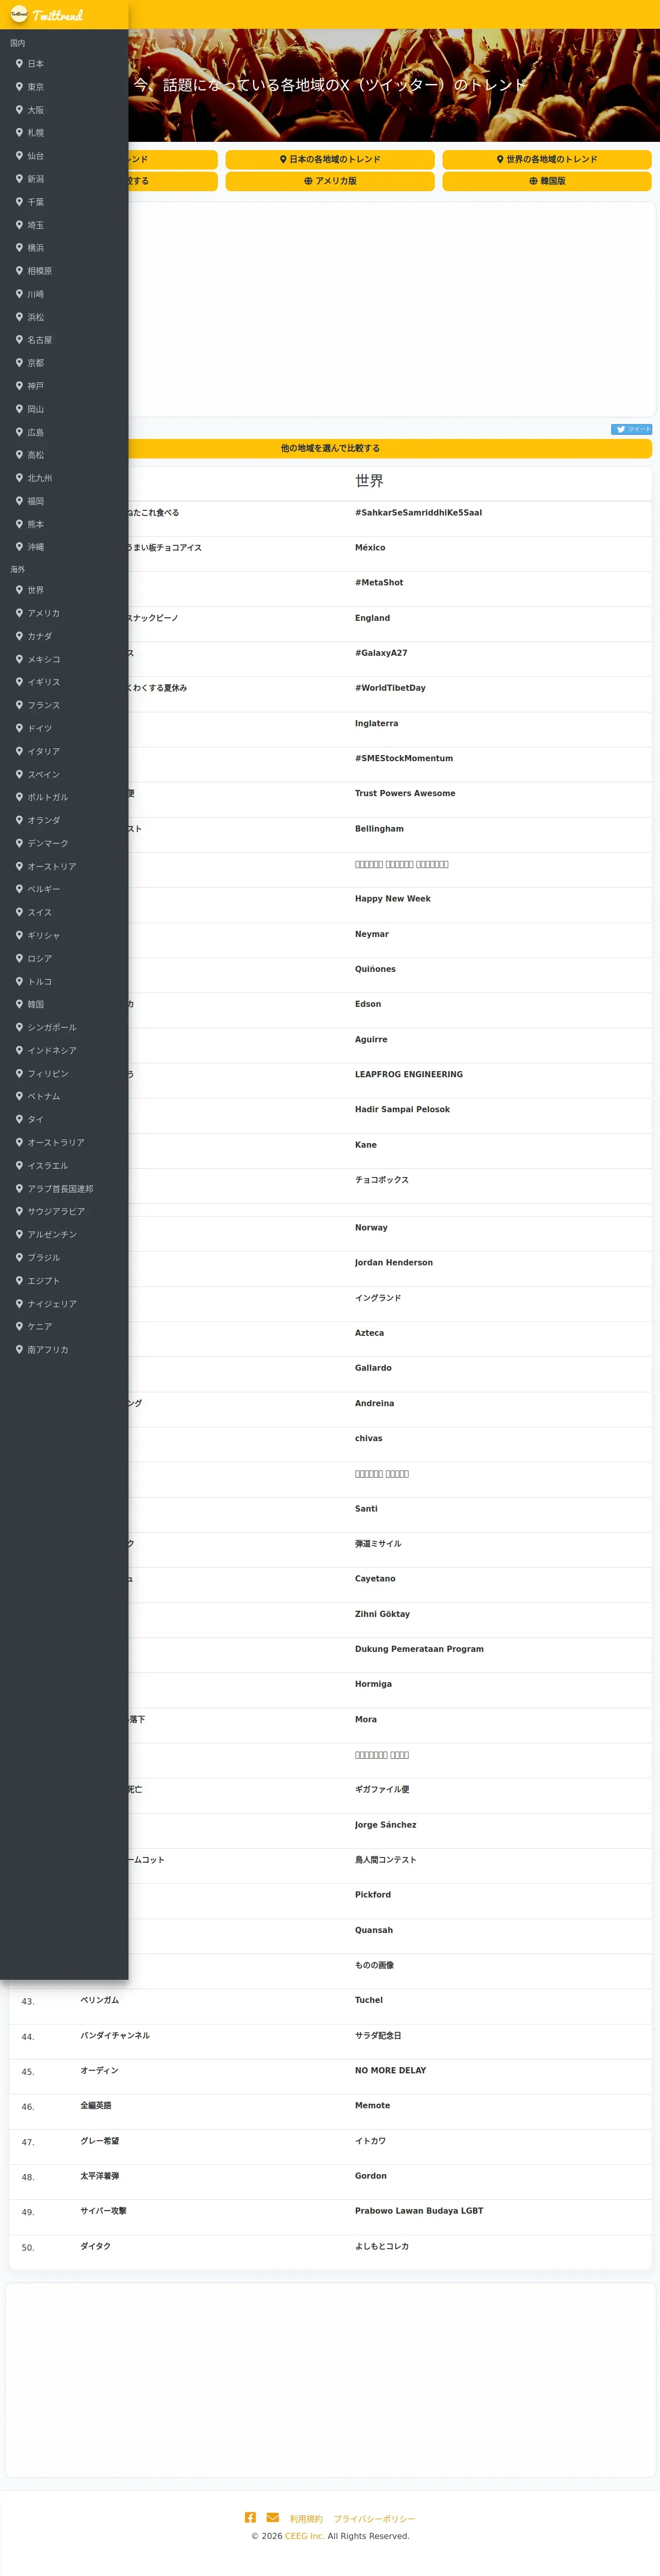The height and width of the screenshot is (2576, 660).
Task: Switch to アメリカ版 edition
Action: click(330, 181)
